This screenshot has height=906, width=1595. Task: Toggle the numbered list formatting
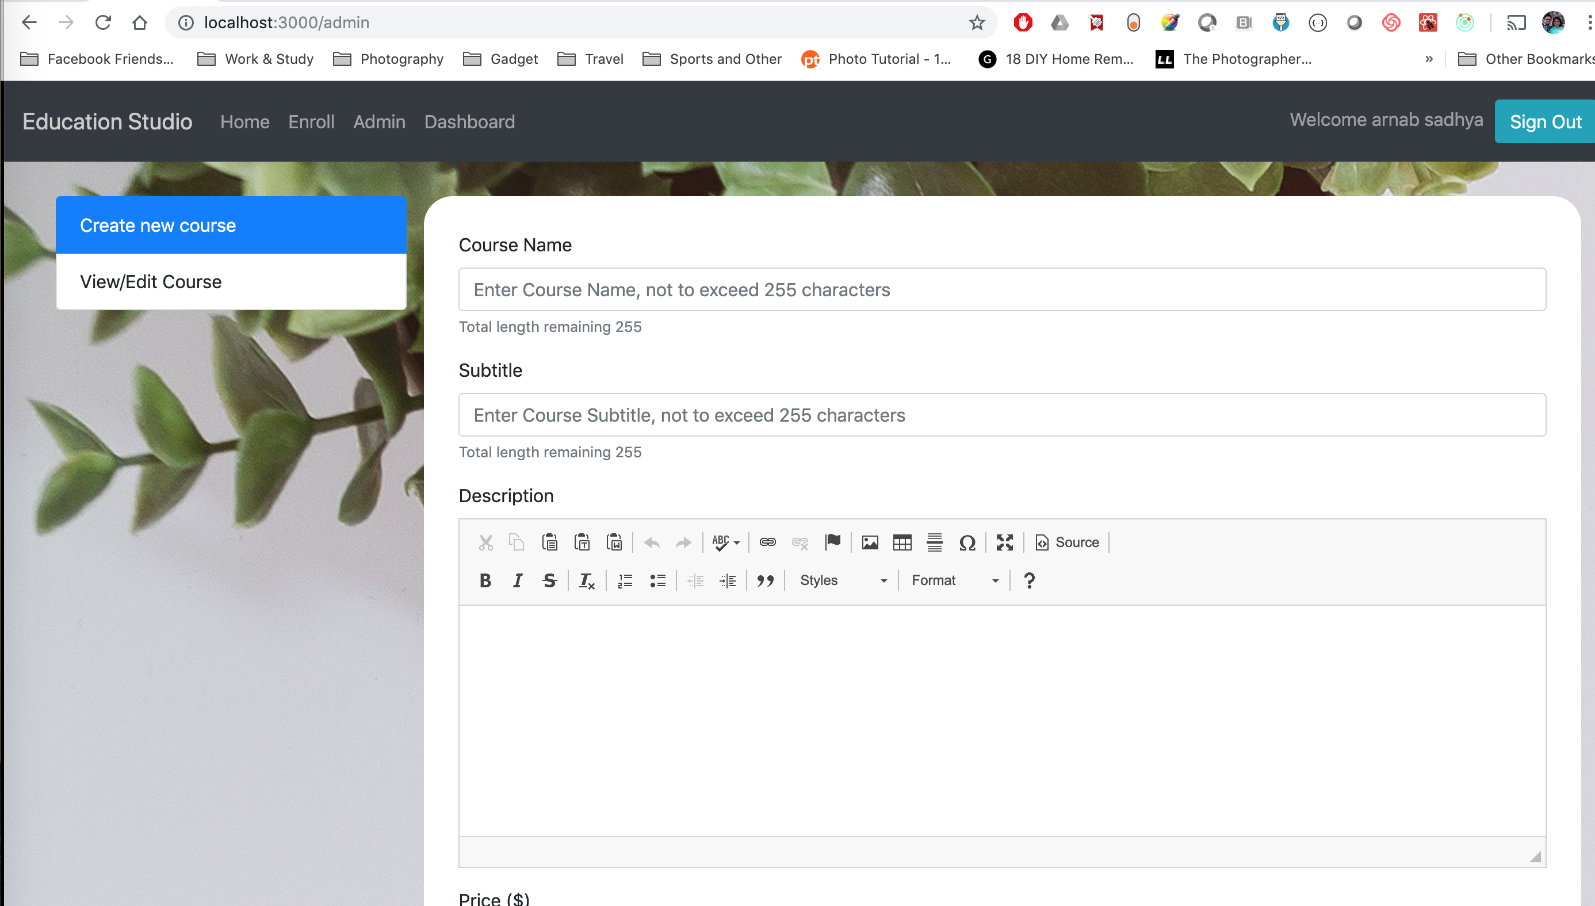pyautogui.click(x=625, y=580)
